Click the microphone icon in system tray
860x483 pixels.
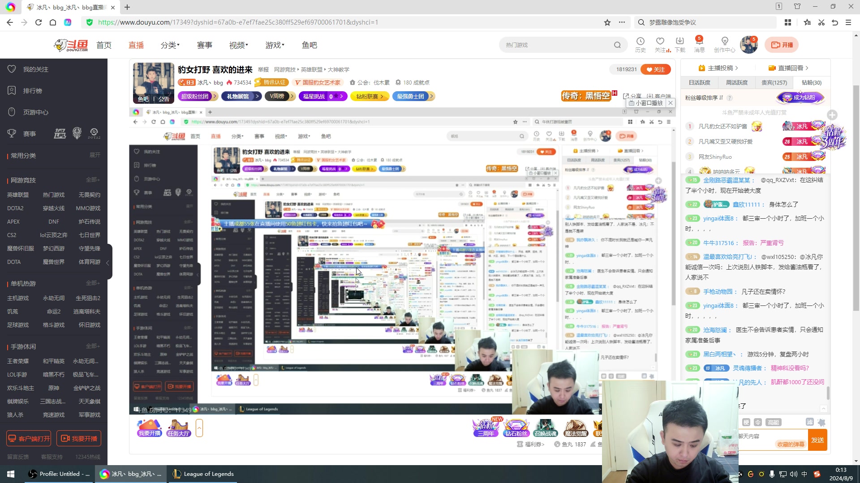(772, 474)
